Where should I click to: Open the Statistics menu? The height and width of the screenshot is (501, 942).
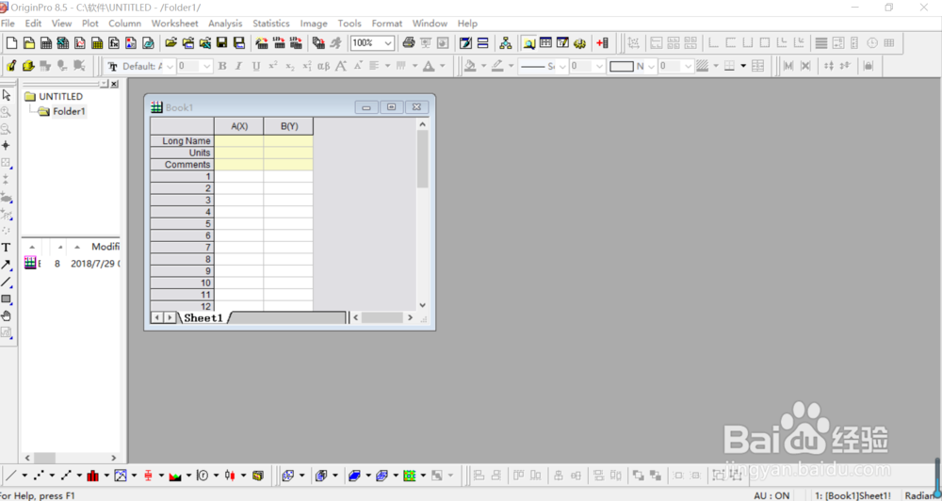[x=271, y=24]
